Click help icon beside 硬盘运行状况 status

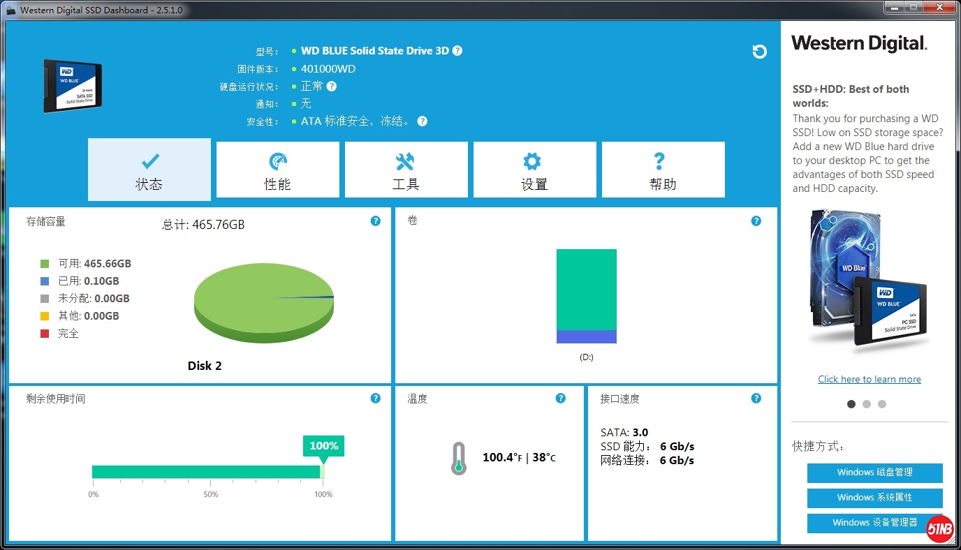332,87
